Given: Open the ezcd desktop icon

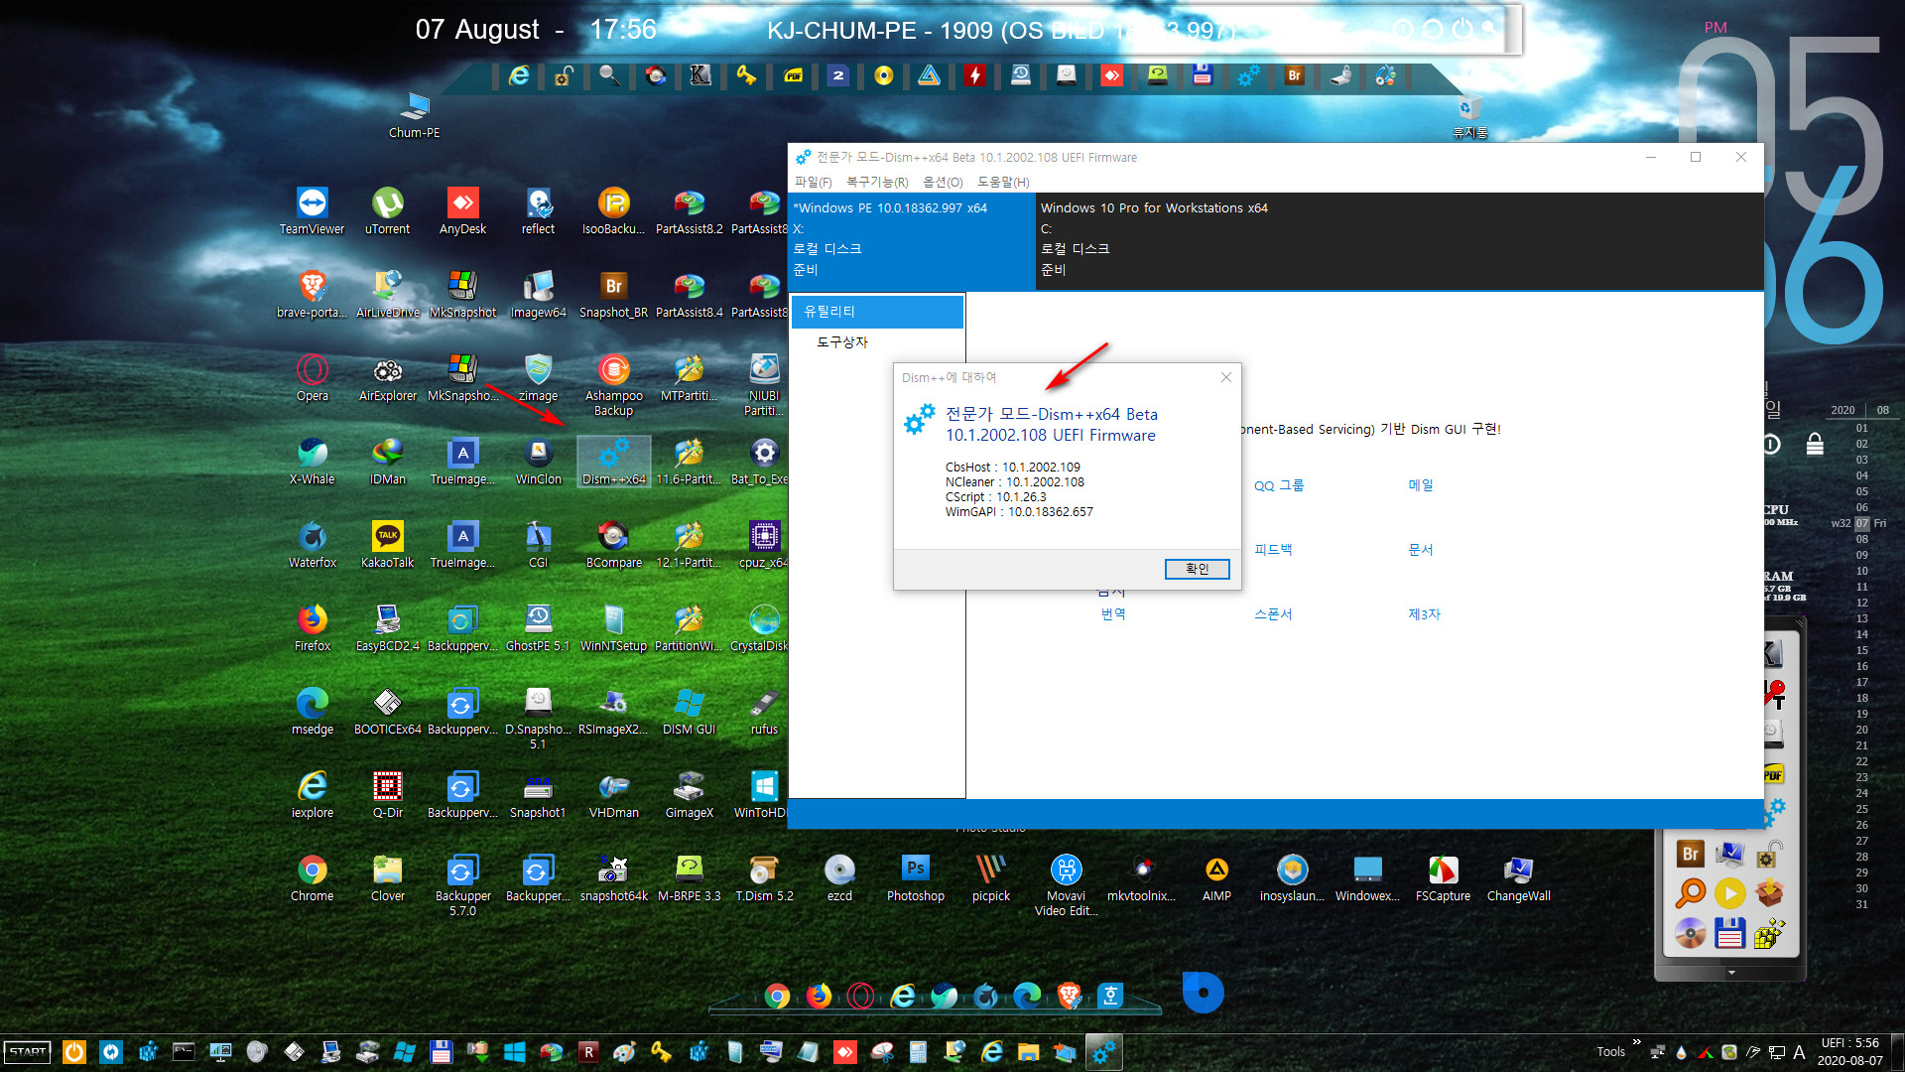Looking at the screenshot, I should click(x=839, y=878).
